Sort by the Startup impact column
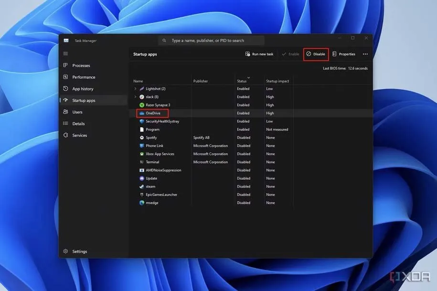 277,81
